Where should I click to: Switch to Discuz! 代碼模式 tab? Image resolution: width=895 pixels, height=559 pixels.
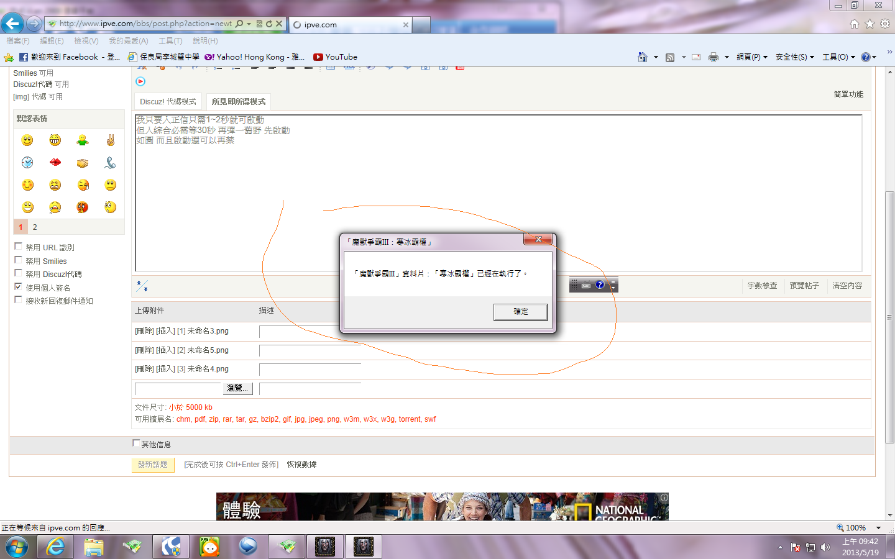pos(168,102)
